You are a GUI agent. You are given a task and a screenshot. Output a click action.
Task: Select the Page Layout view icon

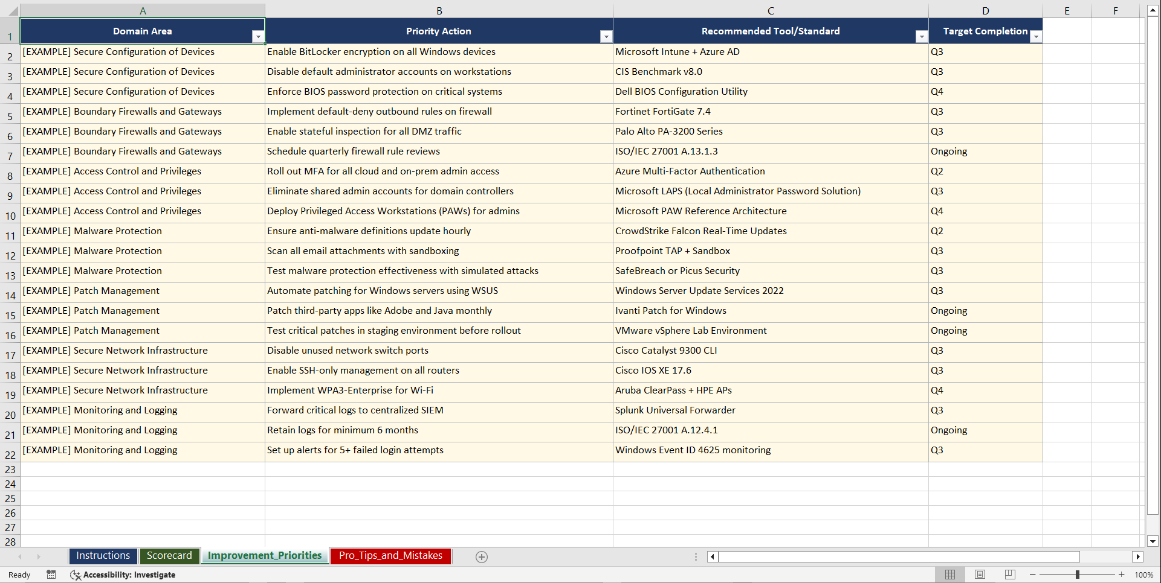(x=980, y=575)
